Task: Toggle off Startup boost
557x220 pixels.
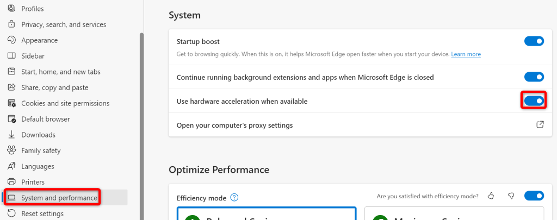Action: click(534, 41)
